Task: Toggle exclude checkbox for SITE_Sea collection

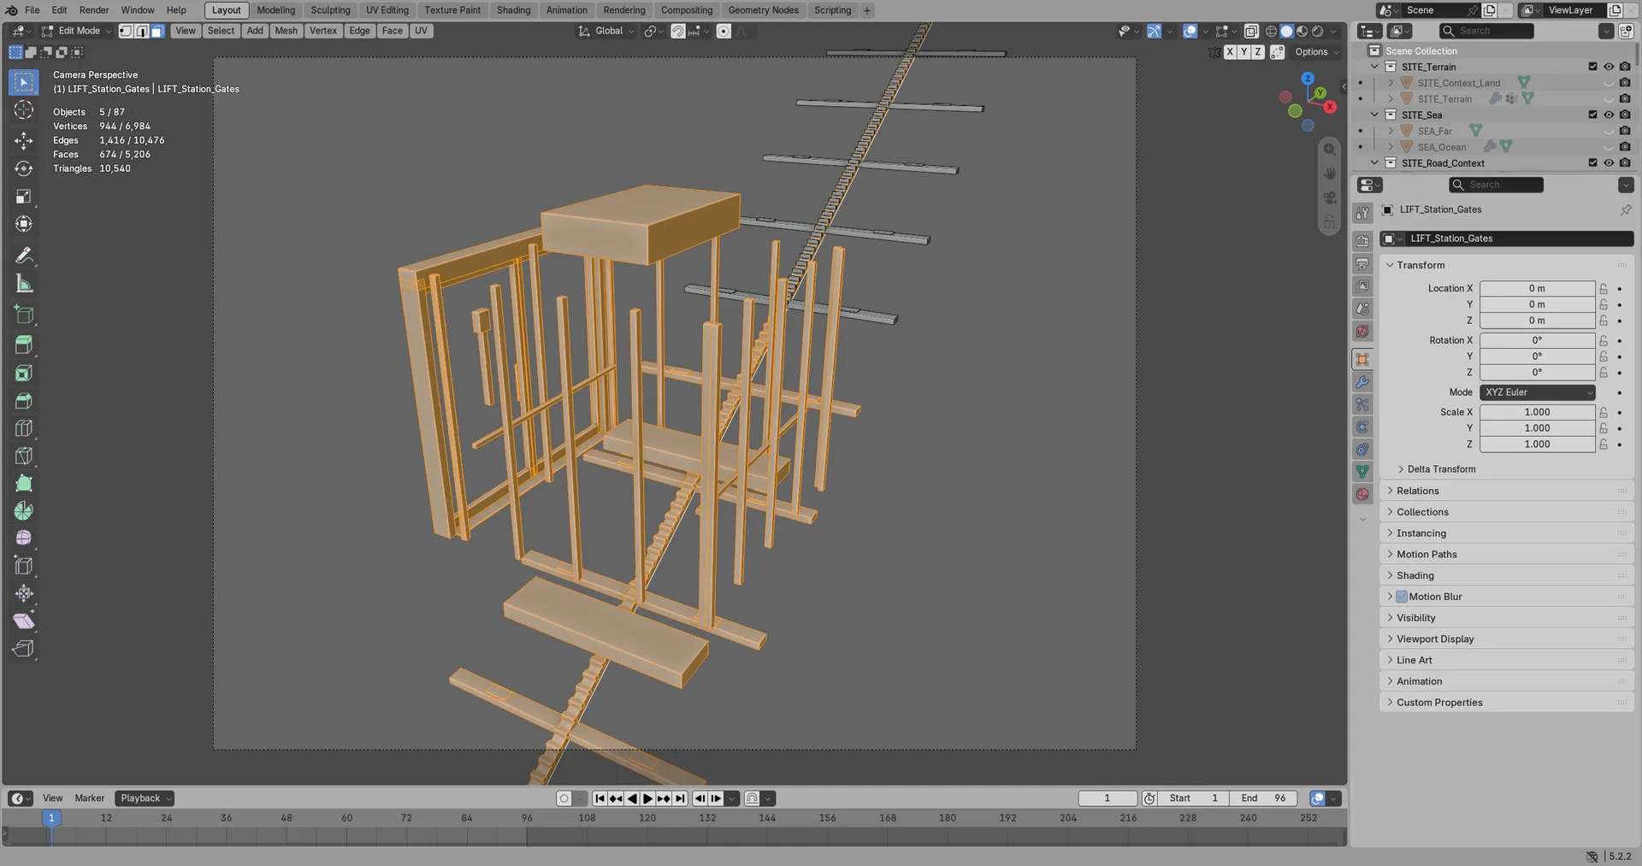Action: [x=1592, y=115]
